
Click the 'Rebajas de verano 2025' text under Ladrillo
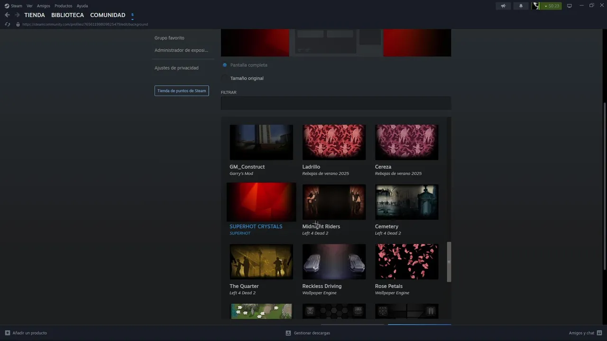point(325,173)
